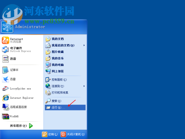185x139 pixels.
Task: Click 我的文档 label text
Action: [58, 39]
